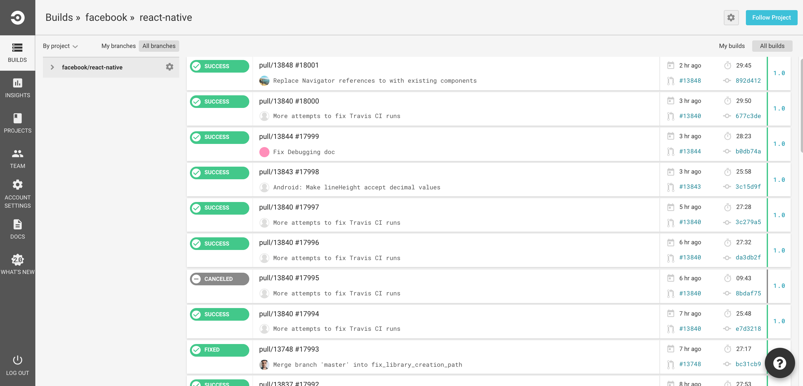Click the CircleCI logo icon

[x=17, y=17]
